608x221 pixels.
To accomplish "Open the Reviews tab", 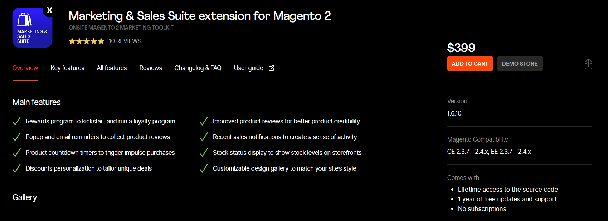I will tap(150, 68).
